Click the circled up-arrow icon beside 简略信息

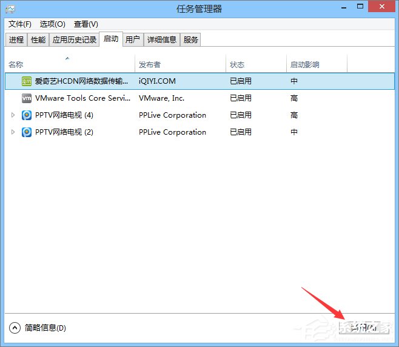15,328
